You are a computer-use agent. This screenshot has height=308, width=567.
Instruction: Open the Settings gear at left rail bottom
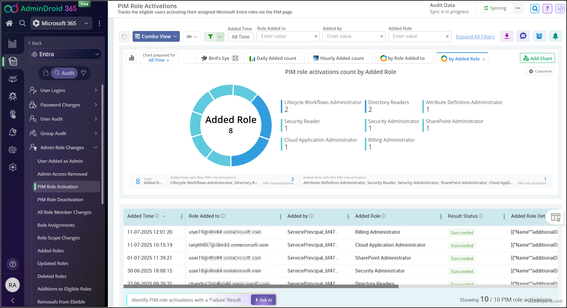click(13, 167)
